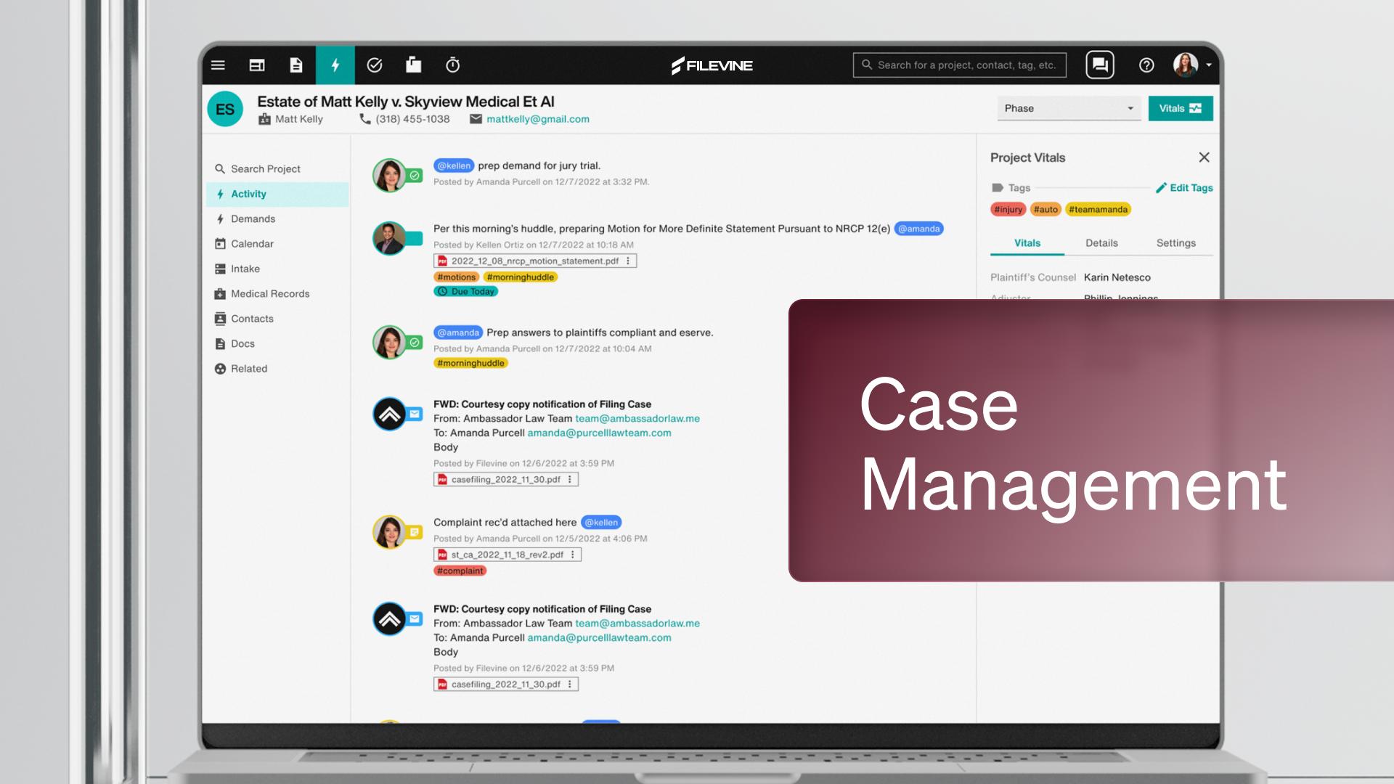Toggle task complete check on kellen jury trial note
The height and width of the screenshot is (784, 1394).
415,175
